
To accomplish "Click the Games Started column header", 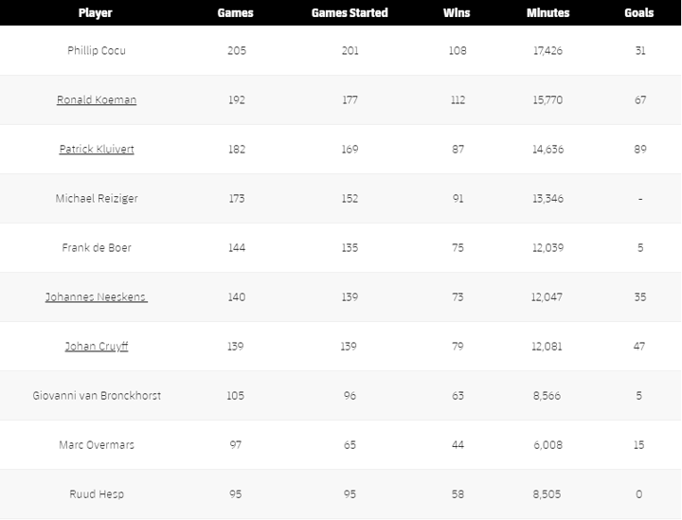I will [x=350, y=13].
